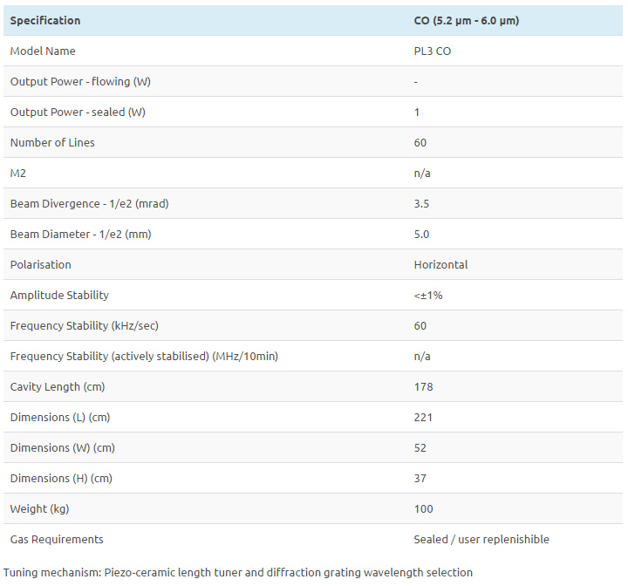Click Output Power - sealed (W) label
Viewport: 628px width, 586px height.
[78, 112]
